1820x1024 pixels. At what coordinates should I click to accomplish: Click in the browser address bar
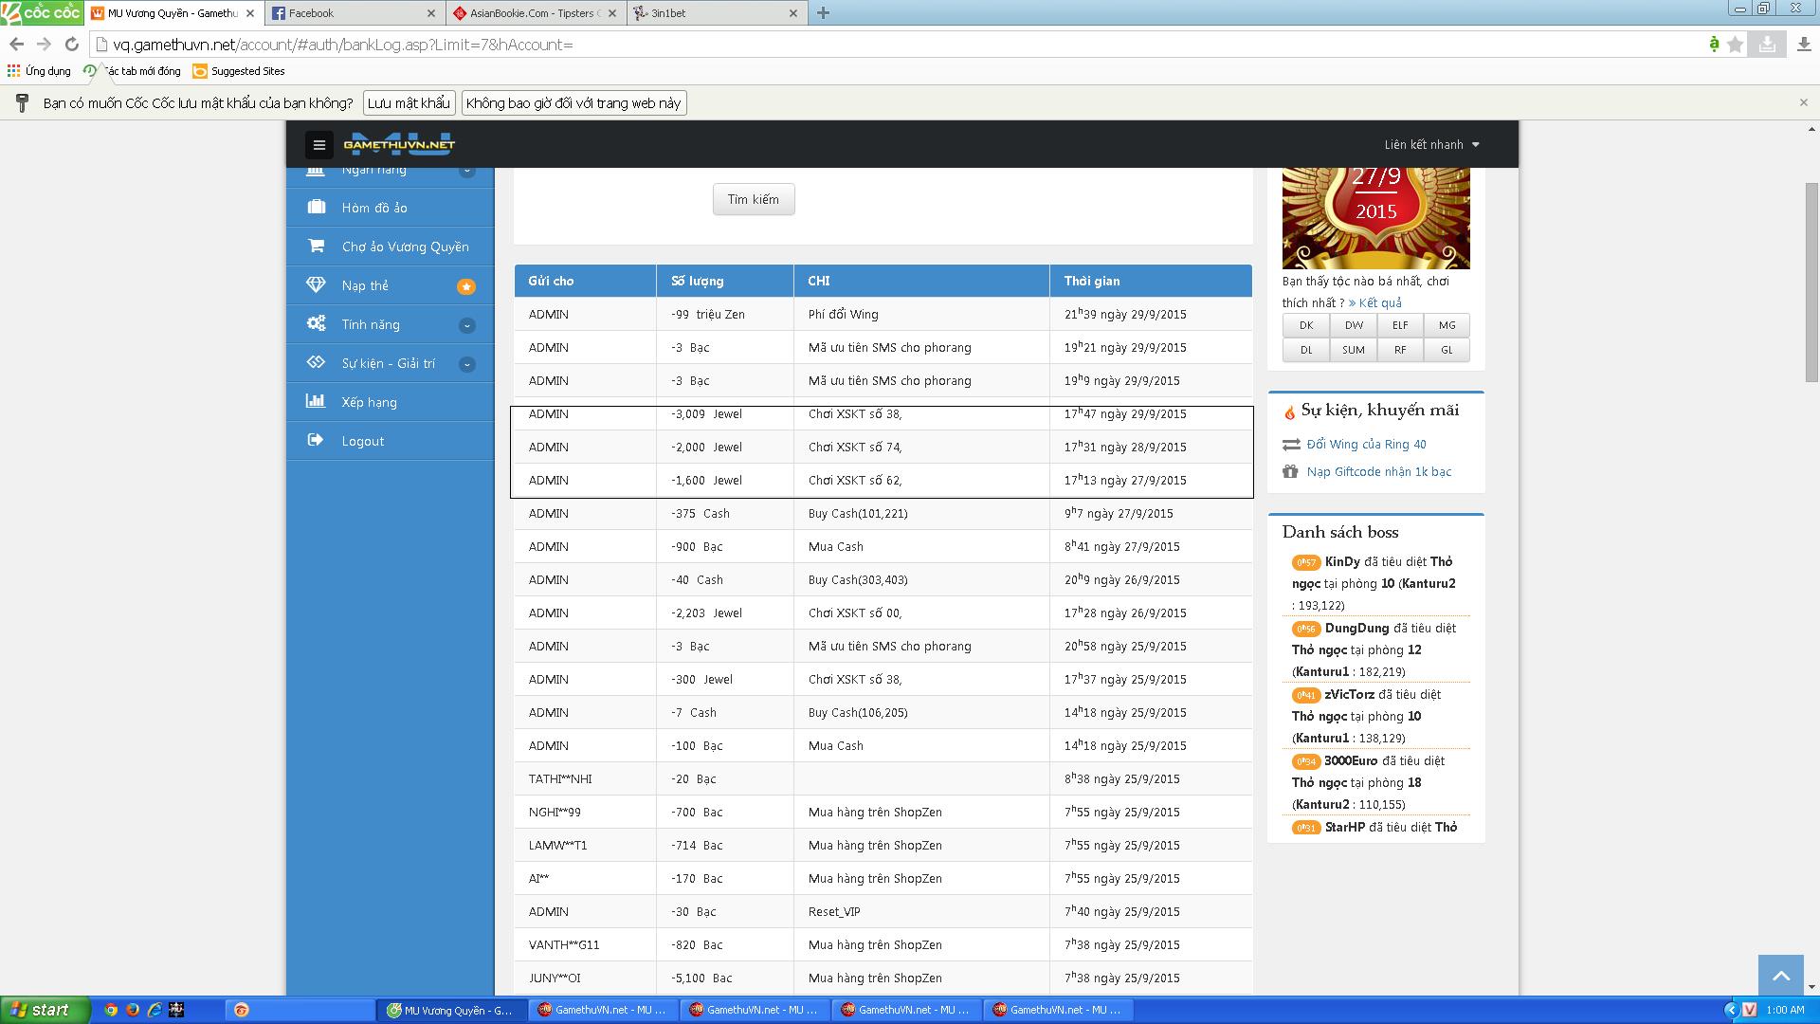[x=901, y=45]
